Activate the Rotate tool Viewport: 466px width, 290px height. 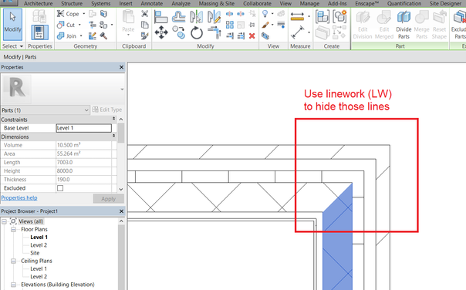point(197,32)
